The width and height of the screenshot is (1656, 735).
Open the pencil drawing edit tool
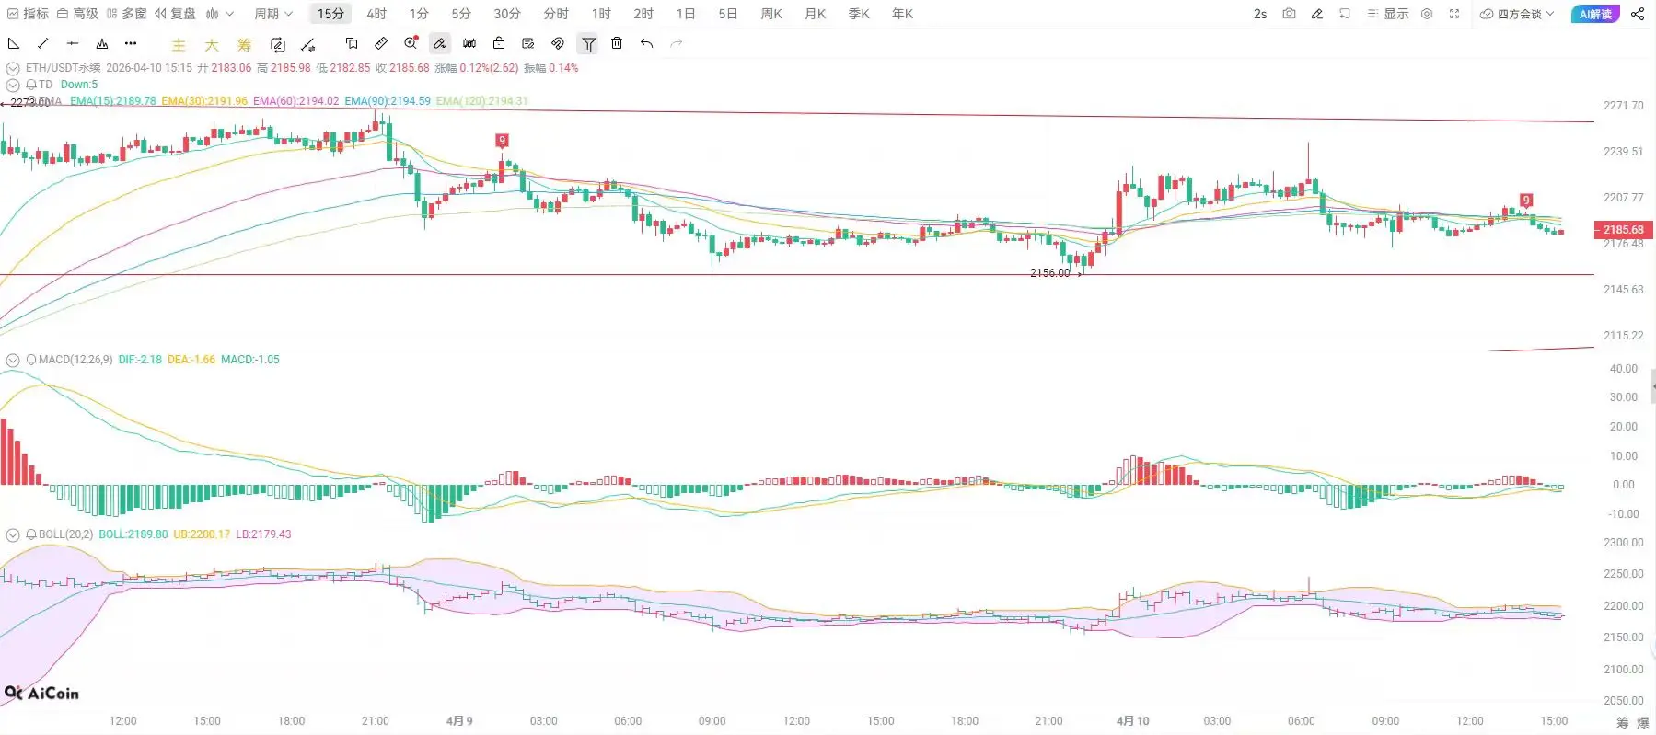point(1317,14)
